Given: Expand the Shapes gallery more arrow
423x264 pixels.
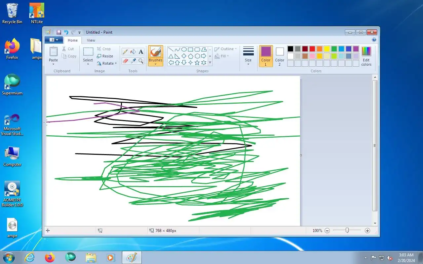Looking at the screenshot, I should 210,63.
